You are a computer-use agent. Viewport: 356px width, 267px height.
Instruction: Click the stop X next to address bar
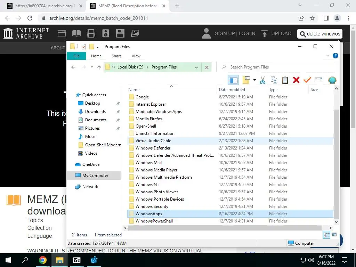point(207,67)
